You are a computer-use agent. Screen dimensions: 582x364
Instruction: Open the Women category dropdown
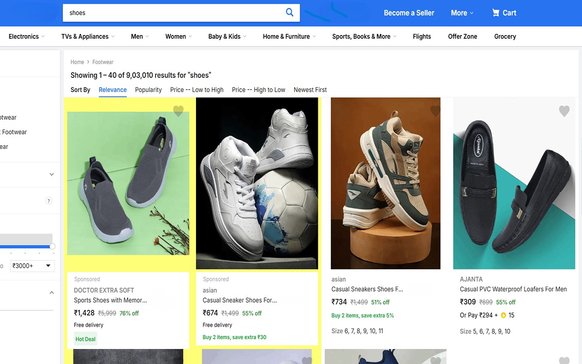click(179, 36)
